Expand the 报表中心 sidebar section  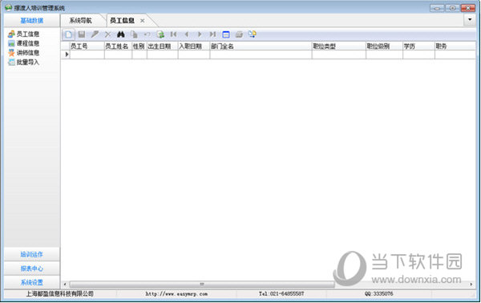[32, 269]
